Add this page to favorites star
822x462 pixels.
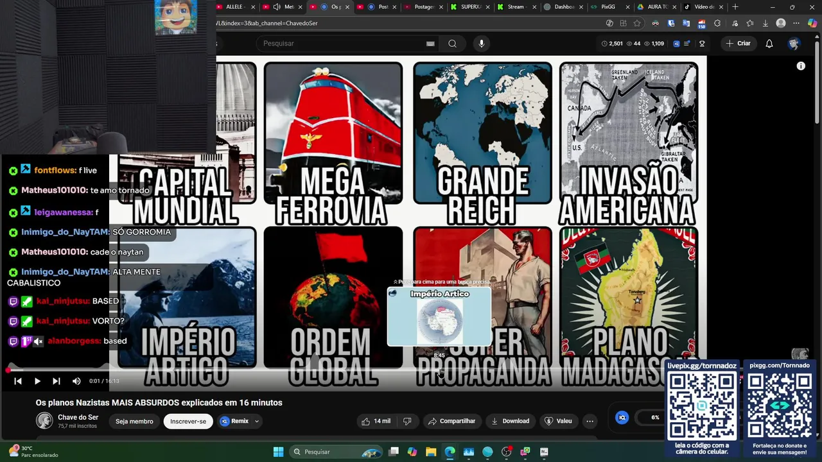click(637, 23)
